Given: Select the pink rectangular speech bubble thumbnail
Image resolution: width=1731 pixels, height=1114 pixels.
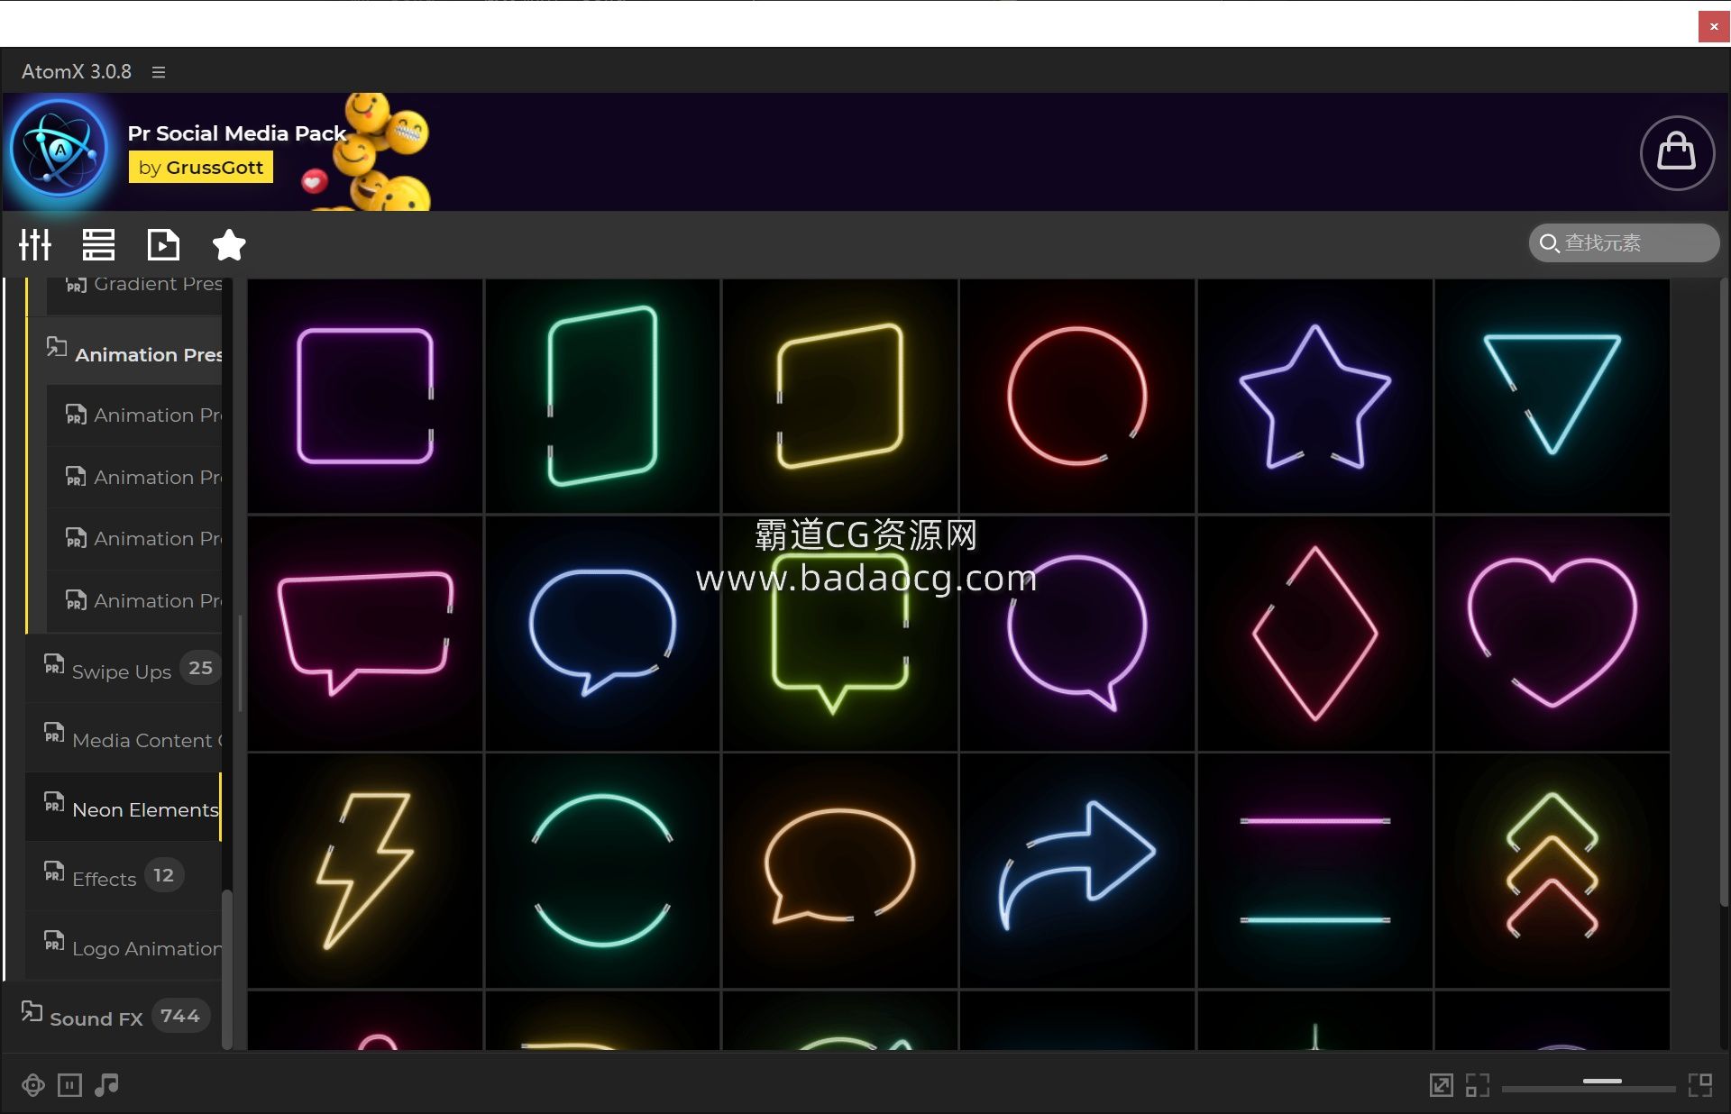Looking at the screenshot, I should pos(365,634).
